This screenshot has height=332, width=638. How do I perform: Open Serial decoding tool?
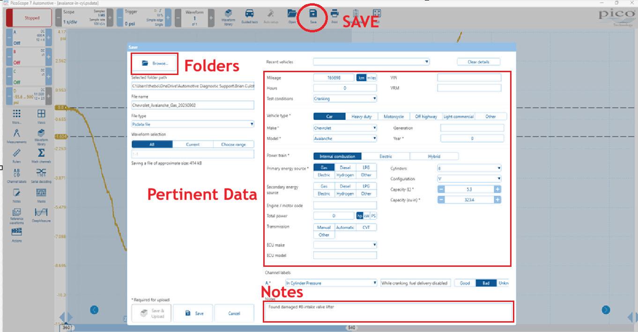tap(41, 175)
